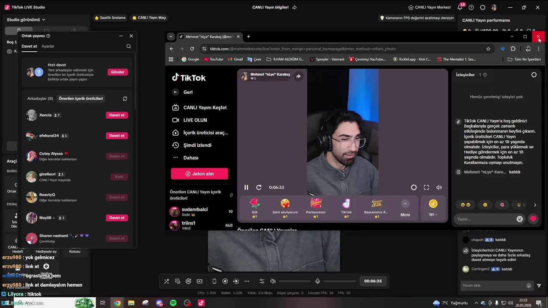This screenshot has width=548, height=308.
Task: Click Gönder for Hızlı davet
Action: [118, 72]
